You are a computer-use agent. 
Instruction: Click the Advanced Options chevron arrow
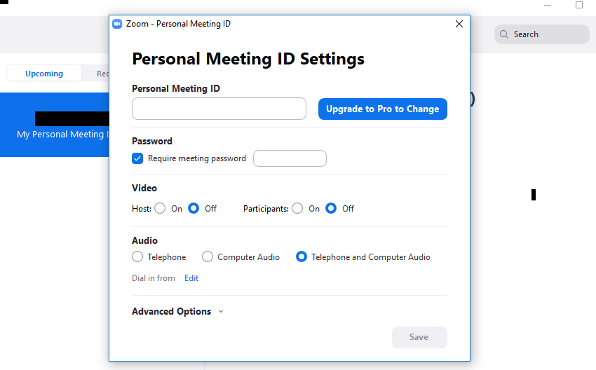[221, 312]
